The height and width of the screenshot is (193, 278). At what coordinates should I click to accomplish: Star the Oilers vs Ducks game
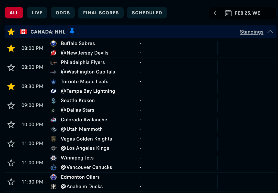pos(11,182)
